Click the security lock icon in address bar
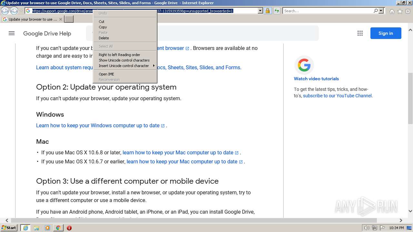The image size is (413, 232). 267,11
